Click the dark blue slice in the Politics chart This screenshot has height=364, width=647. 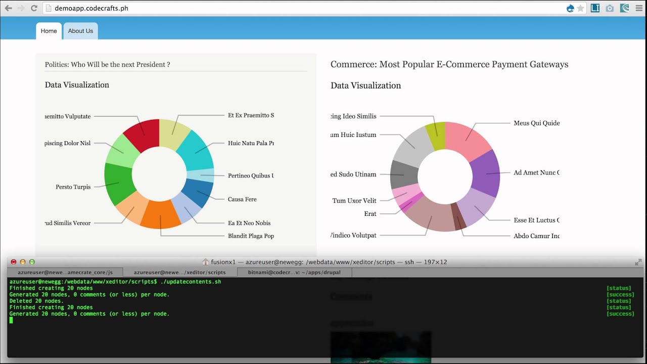tap(198, 192)
